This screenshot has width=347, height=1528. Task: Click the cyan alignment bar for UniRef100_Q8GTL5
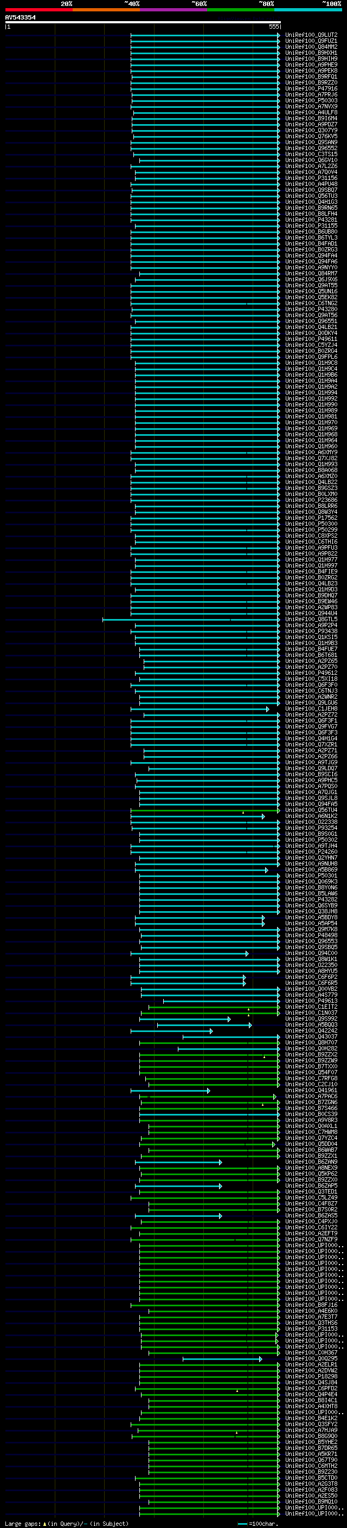(191, 619)
